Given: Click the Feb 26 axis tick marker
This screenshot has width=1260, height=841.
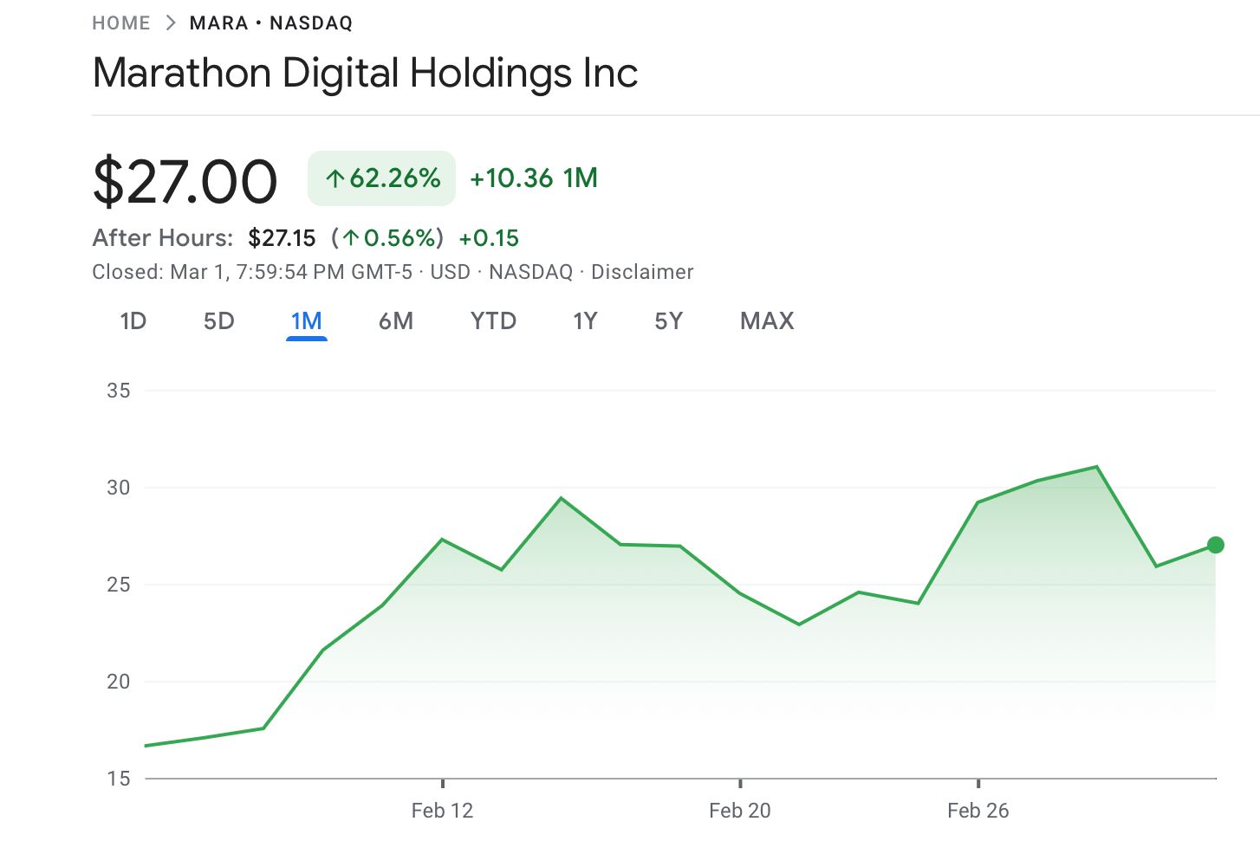Looking at the screenshot, I should 978,783.
